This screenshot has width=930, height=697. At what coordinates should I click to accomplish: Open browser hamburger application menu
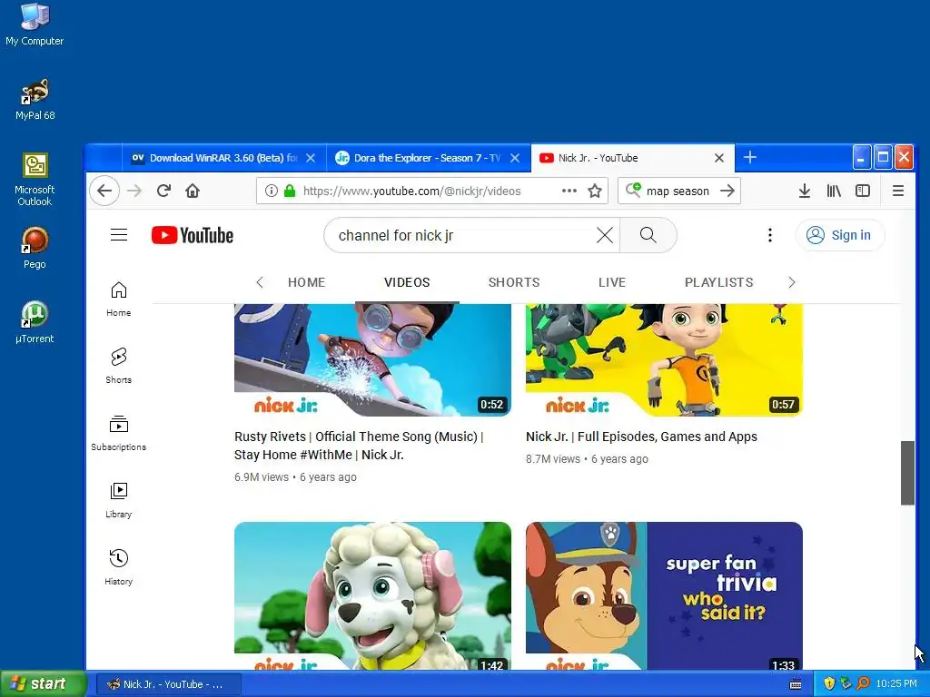pyautogui.click(x=898, y=191)
